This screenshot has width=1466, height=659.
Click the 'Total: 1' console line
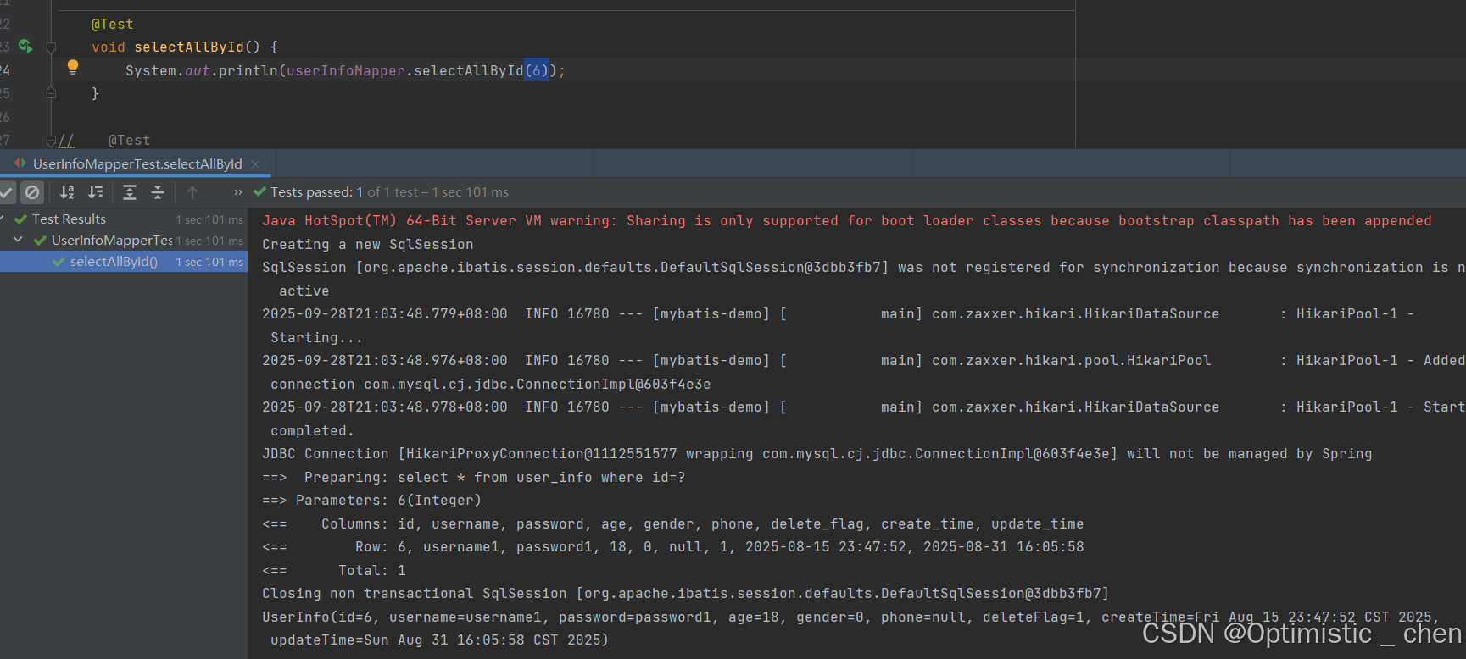tap(334, 571)
